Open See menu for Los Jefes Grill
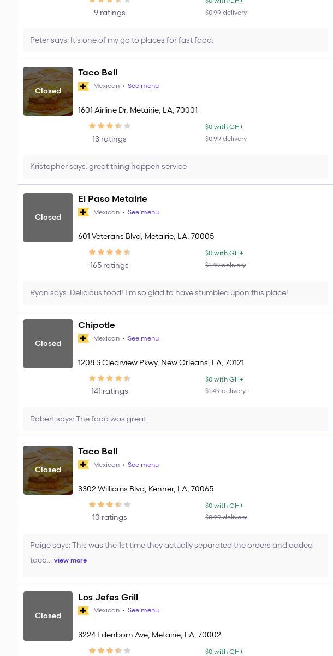The height and width of the screenshot is (656, 333). point(143,611)
